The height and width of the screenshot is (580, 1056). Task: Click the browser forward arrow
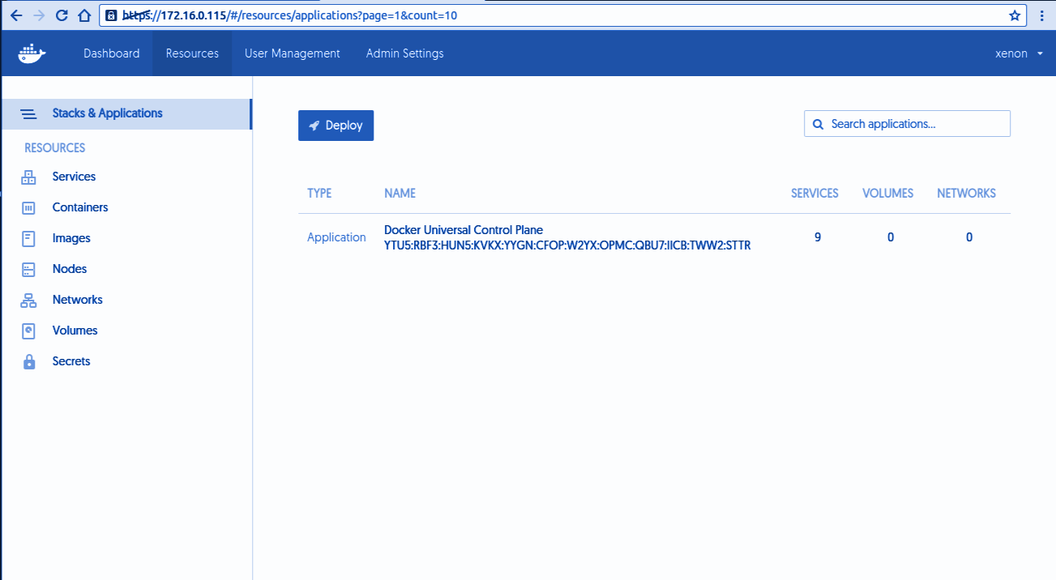pos(39,15)
